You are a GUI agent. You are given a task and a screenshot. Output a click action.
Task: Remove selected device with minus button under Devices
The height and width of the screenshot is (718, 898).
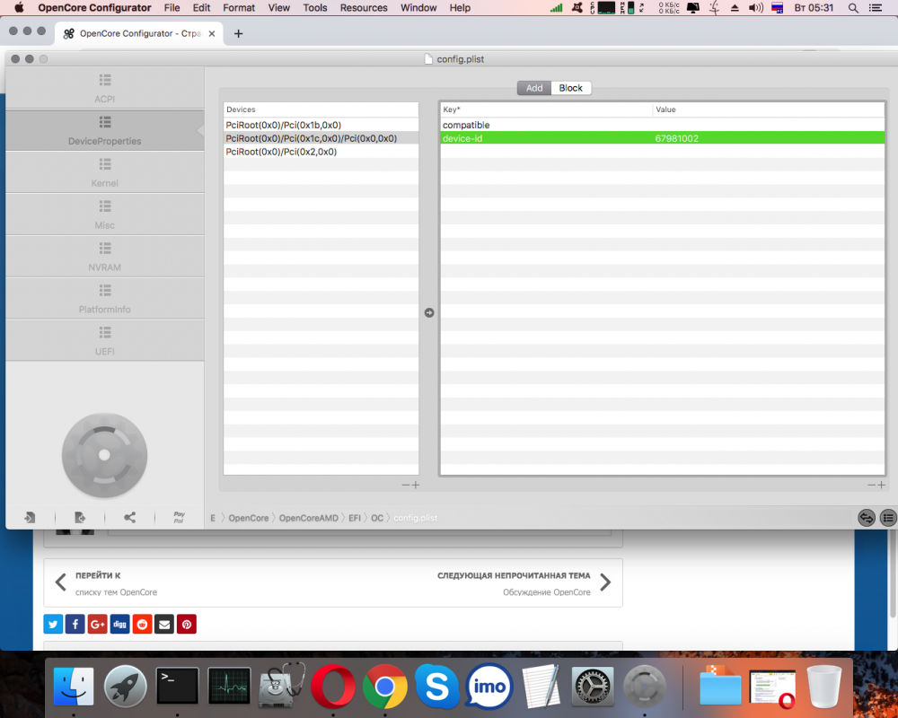[406, 485]
